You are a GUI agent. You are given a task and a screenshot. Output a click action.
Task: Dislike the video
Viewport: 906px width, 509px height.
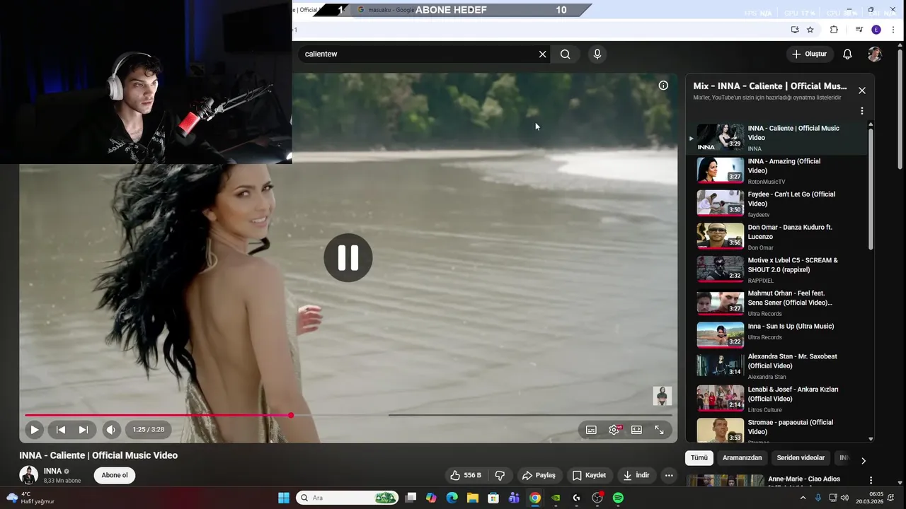click(500, 475)
